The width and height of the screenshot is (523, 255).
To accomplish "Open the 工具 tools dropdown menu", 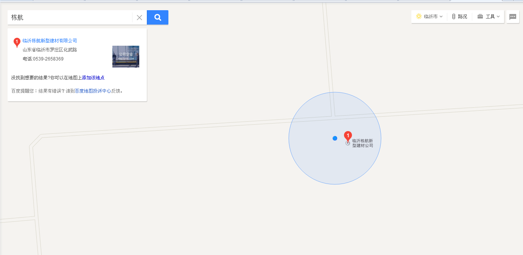I will tap(489, 17).
